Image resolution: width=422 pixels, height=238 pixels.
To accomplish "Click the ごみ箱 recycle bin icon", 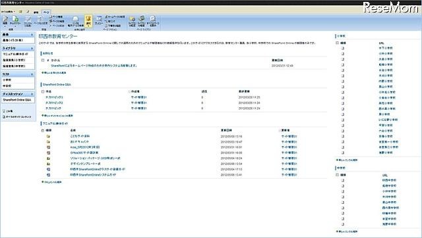I will click(x=4, y=111).
